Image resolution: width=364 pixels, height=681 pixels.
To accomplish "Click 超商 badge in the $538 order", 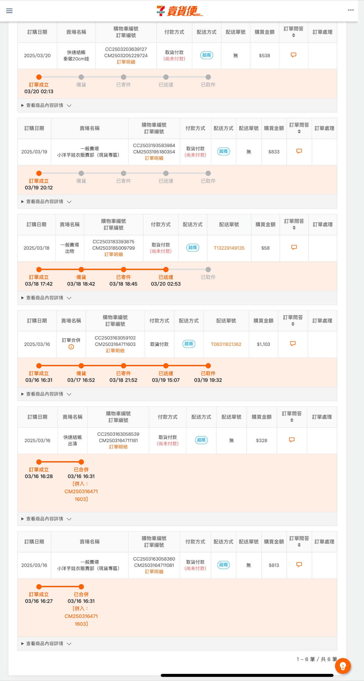I will click(207, 55).
